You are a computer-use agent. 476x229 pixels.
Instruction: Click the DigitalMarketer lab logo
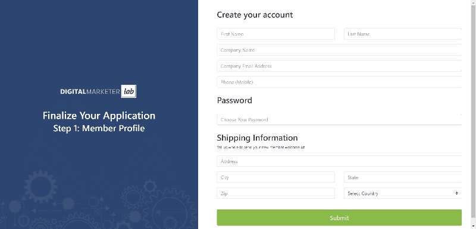click(98, 92)
